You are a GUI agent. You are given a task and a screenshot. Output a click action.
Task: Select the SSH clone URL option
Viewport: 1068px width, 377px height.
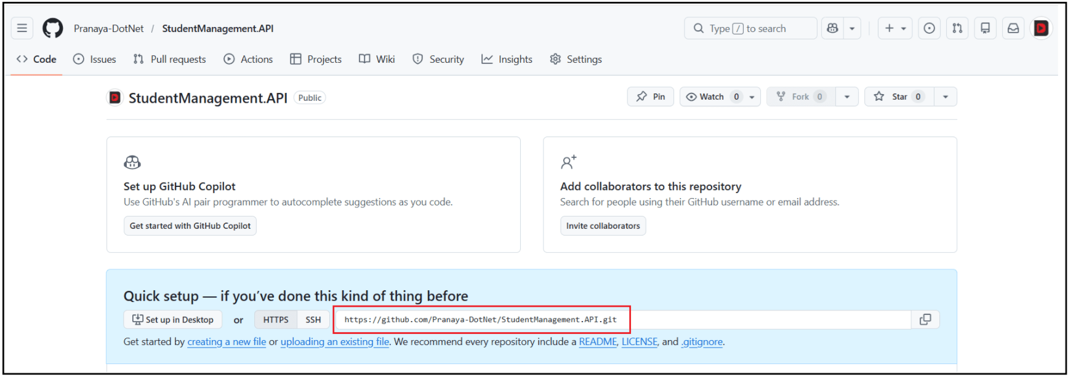pos(313,320)
